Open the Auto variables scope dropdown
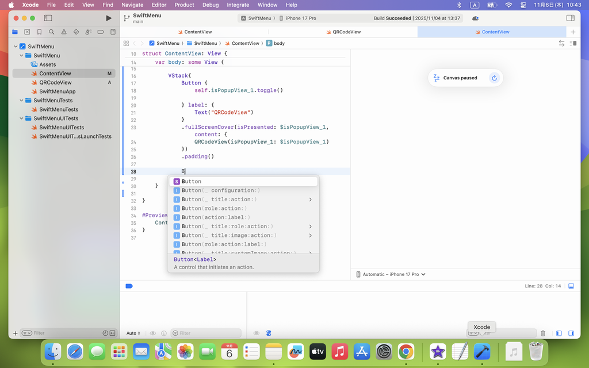 [133, 333]
